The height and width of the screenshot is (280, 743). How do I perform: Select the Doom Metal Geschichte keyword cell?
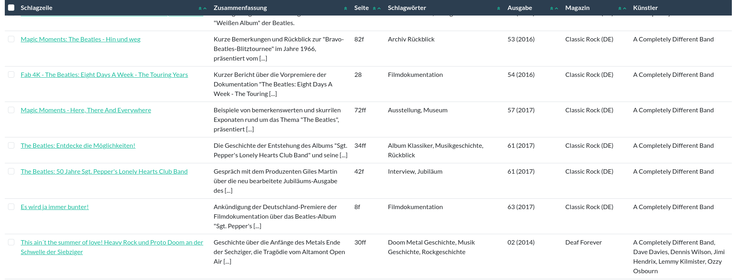431,247
